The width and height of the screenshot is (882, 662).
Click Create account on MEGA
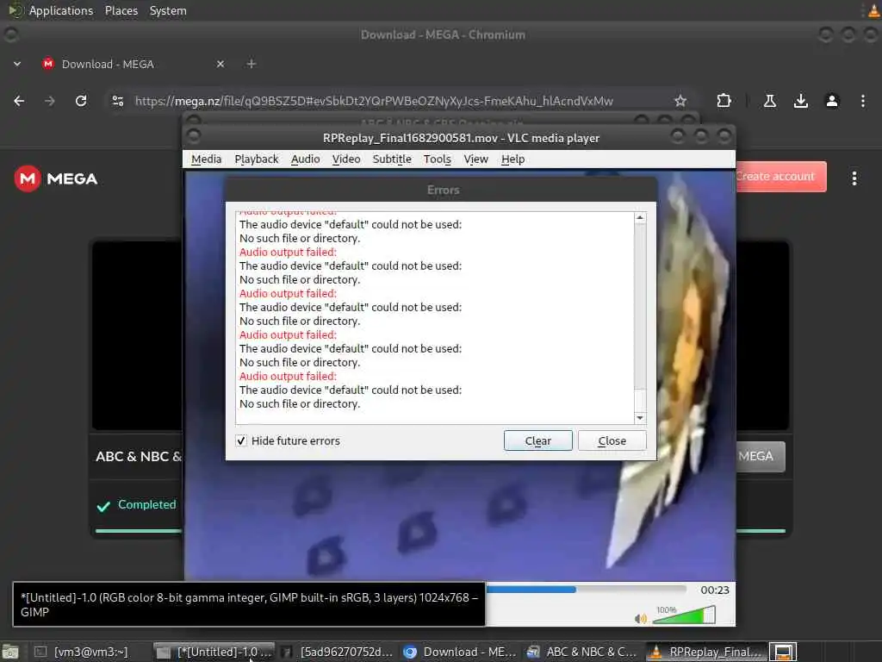[x=780, y=176]
